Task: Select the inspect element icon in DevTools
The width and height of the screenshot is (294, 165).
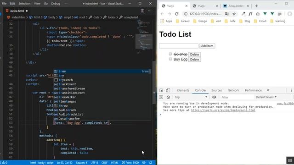Action: pos(161,90)
